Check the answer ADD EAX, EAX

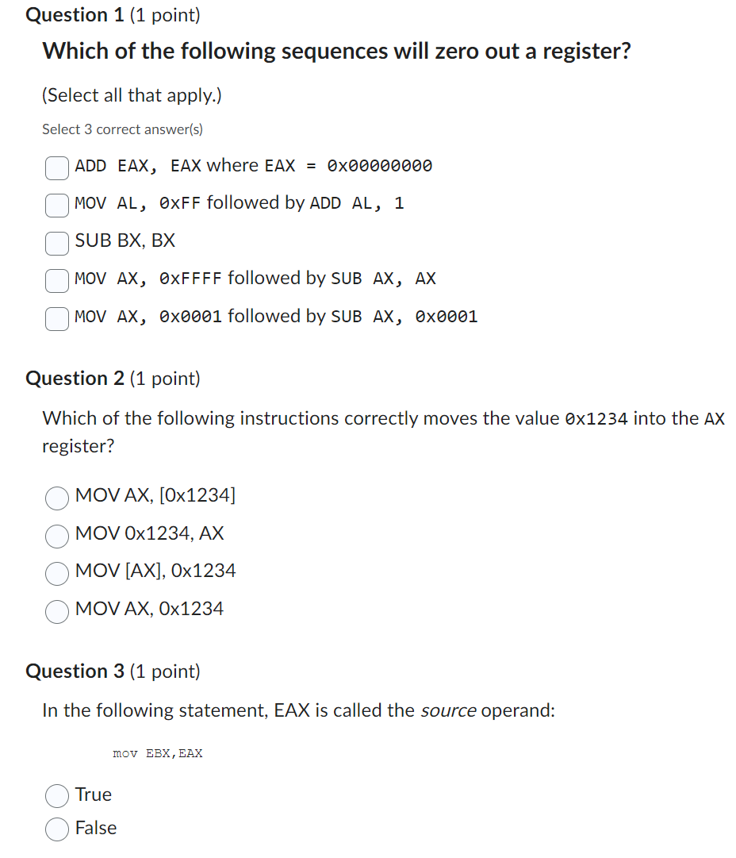[x=56, y=167]
